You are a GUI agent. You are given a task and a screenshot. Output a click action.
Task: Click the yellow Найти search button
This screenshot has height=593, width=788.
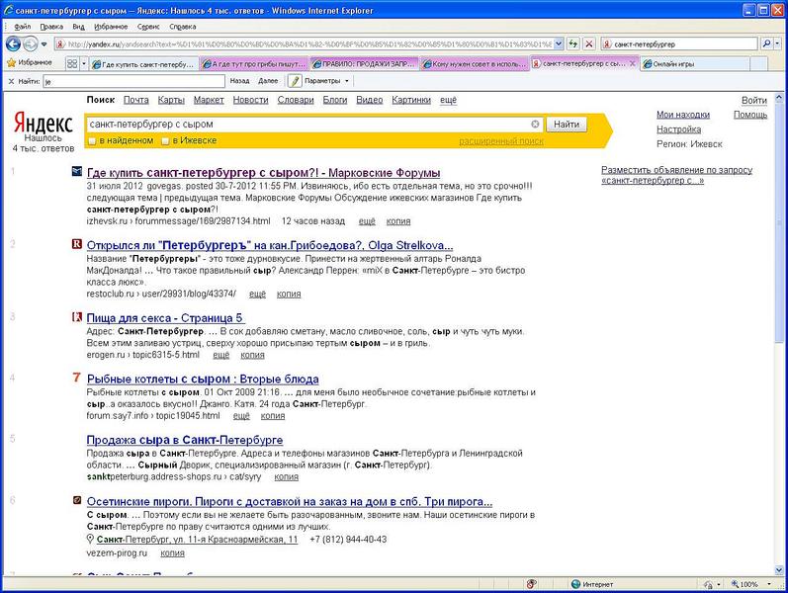click(x=567, y=125)
